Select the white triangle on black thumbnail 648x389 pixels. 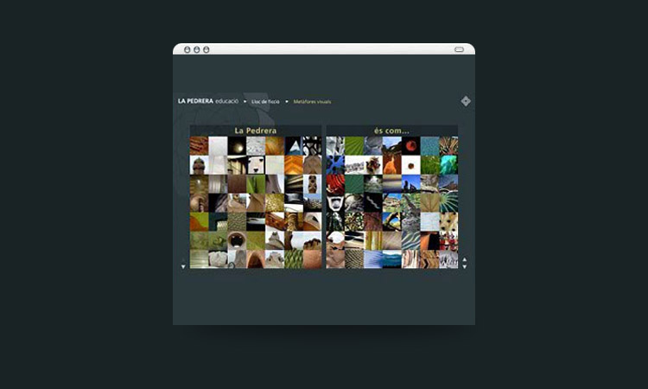pyautogui.click(x=293, y=145)
